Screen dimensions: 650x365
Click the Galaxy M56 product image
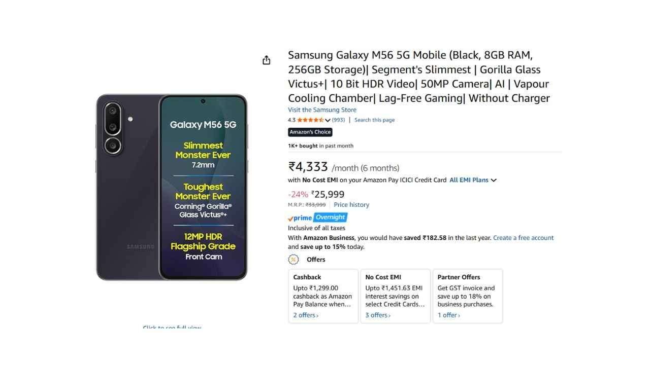coord(172,187)
